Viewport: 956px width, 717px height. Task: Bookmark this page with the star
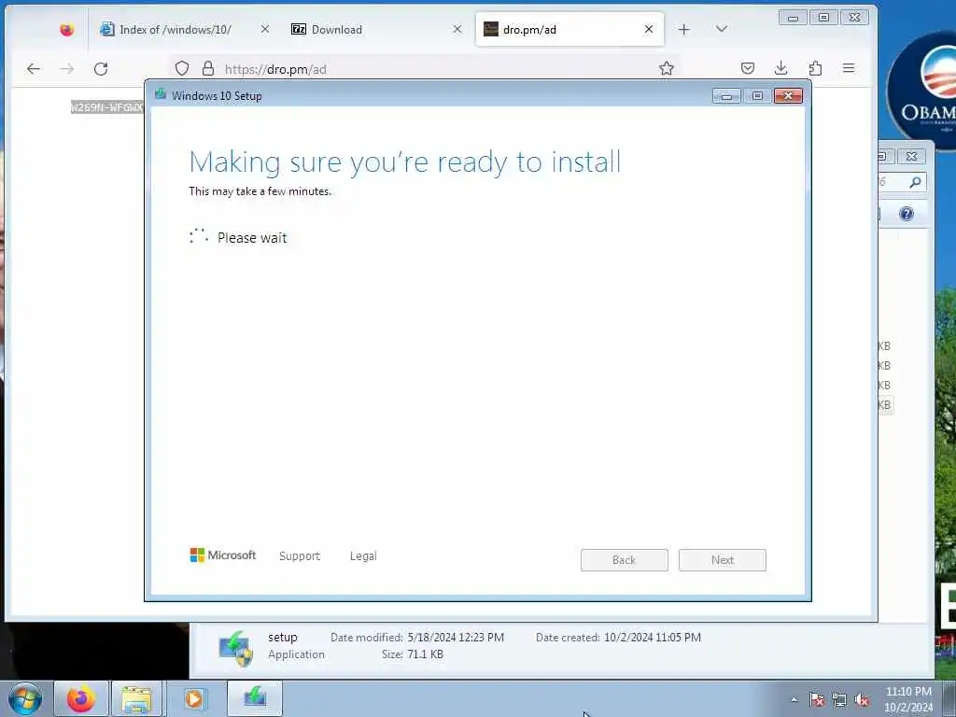(x=667, y=68)
